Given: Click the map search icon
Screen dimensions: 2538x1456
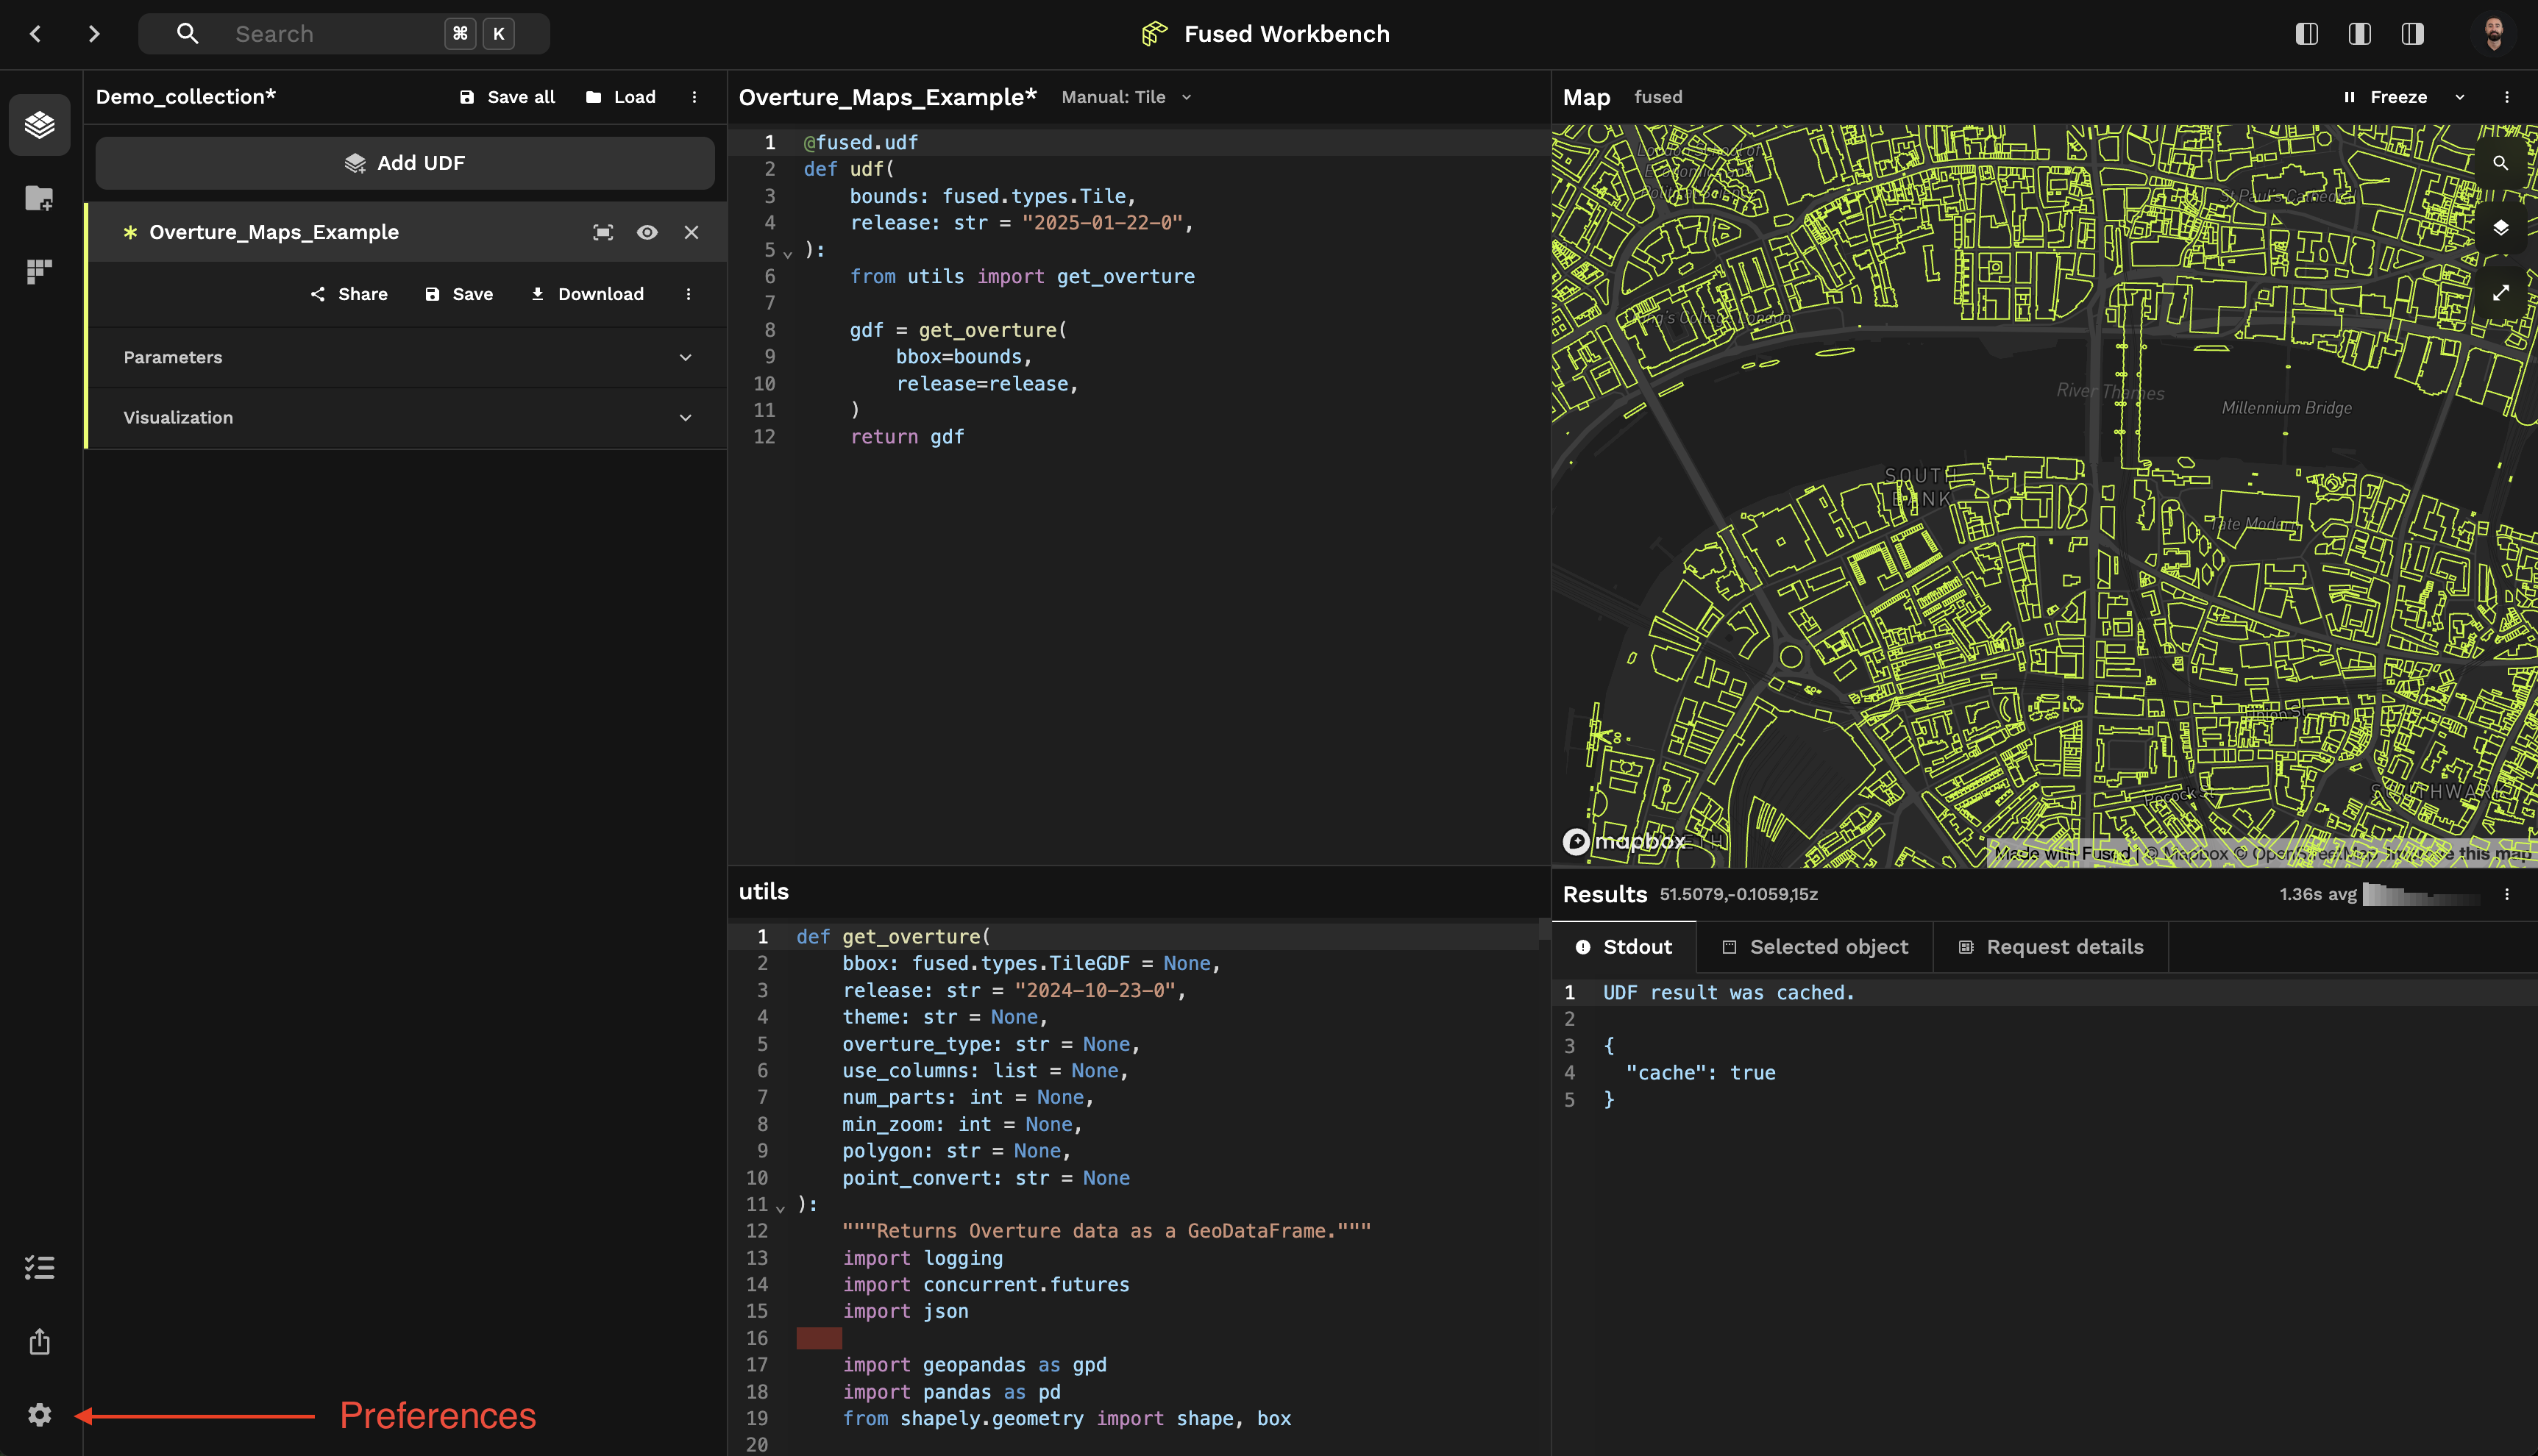Looking at the screenshot, I should tap(2500, 163).
